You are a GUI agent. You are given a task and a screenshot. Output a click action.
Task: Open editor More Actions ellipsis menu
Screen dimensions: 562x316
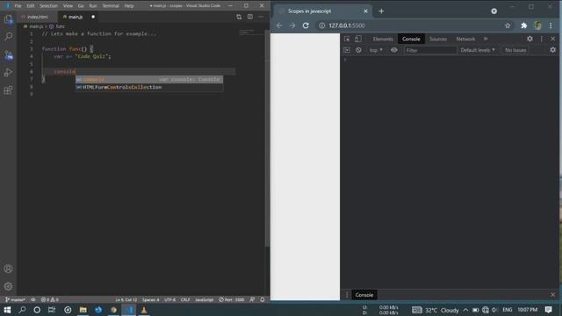coord(261,17)
